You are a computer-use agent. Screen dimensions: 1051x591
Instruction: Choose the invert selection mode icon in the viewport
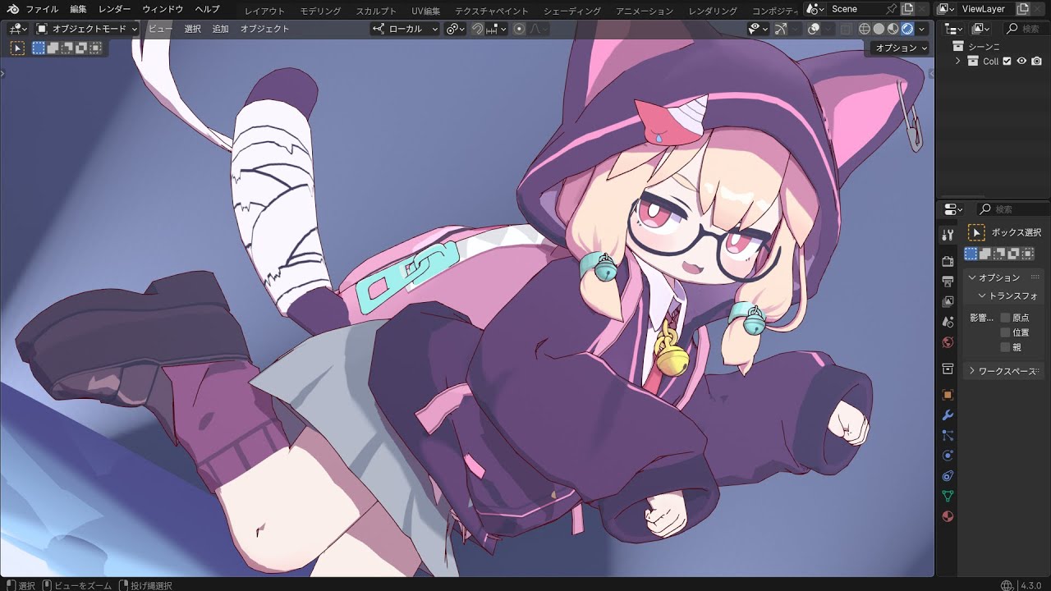(x=81, y=48)
